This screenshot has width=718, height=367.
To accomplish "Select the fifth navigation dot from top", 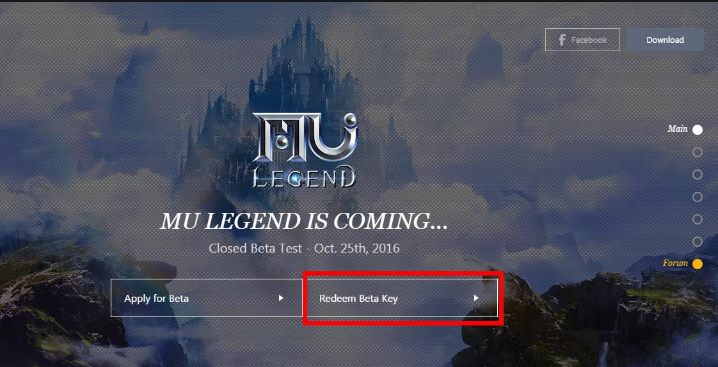I will tap(698, 219).
